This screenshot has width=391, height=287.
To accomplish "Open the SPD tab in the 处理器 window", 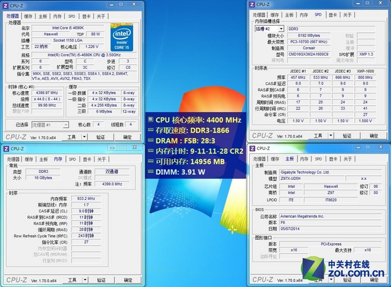I will click(x=71, y=17).
